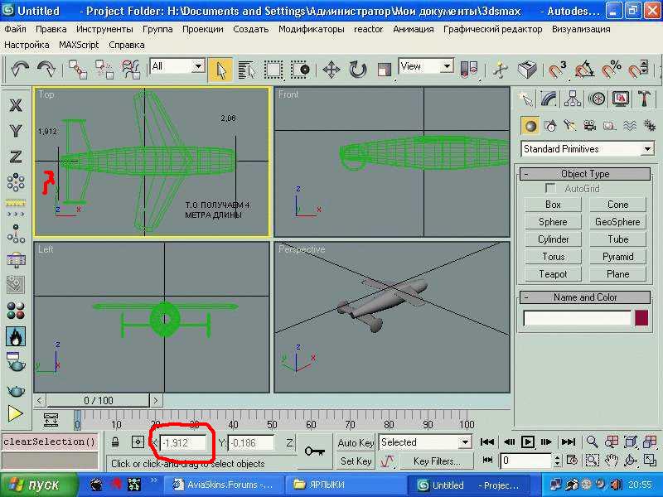The height and width of the screenshot is (497, 663).
Task: Toggle the Set Key button
Action: (x=356, y=461)
